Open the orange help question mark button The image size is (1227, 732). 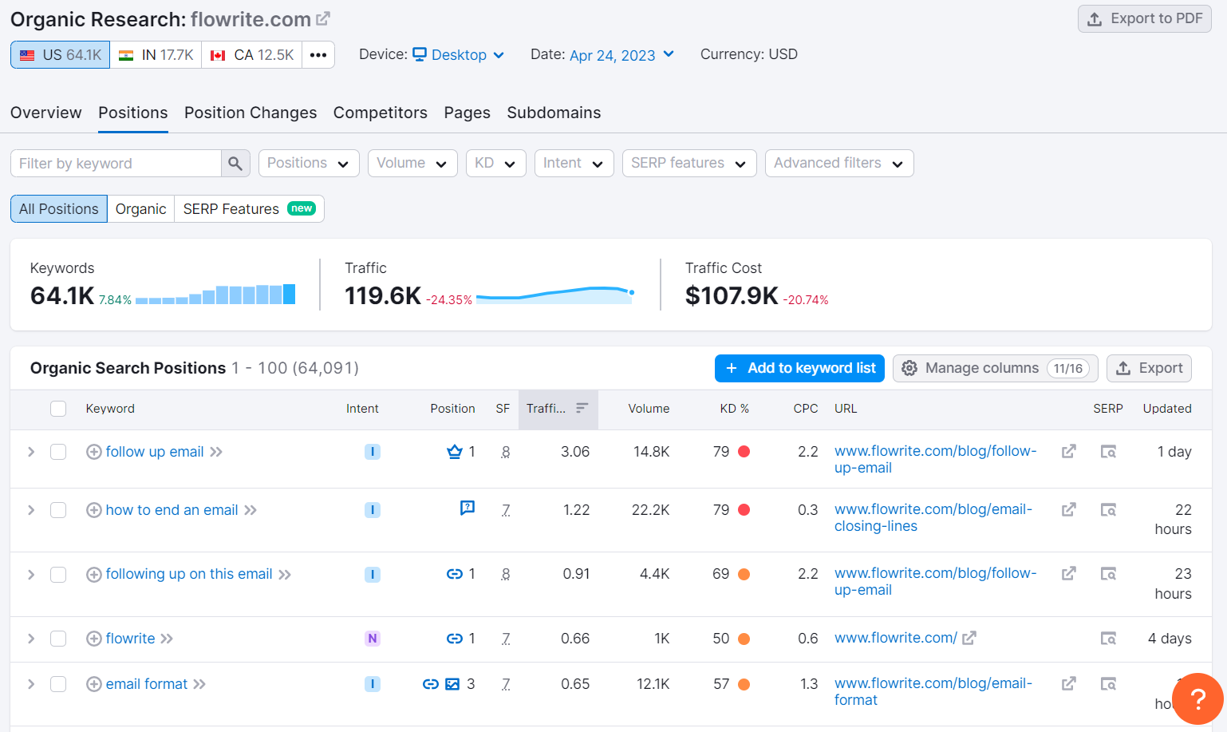(1197, 698)
